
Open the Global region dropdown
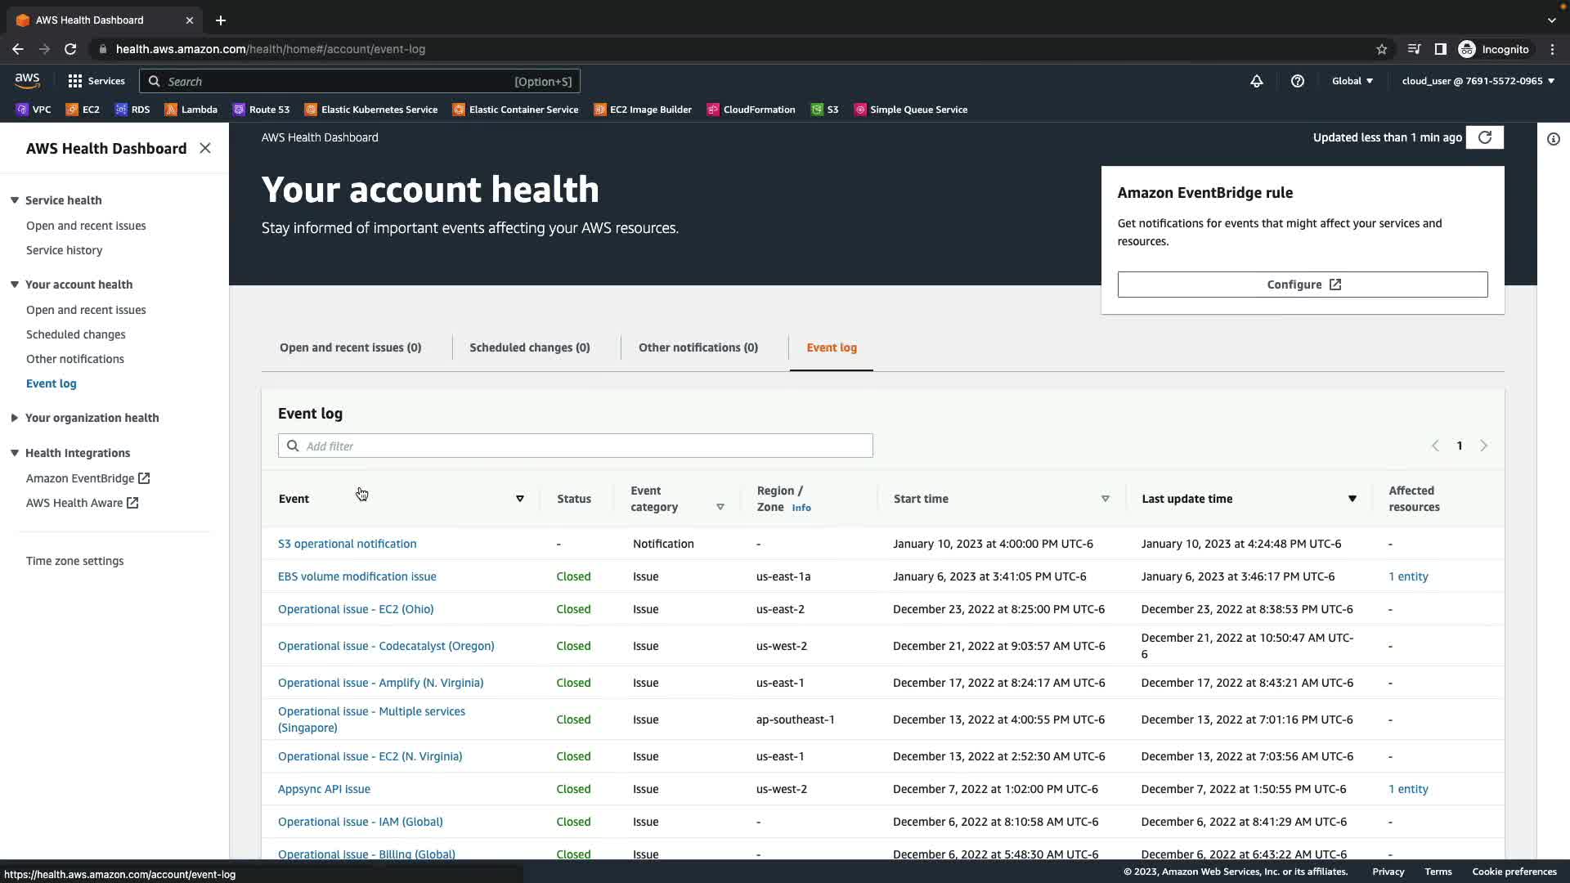coord(1352,81)
